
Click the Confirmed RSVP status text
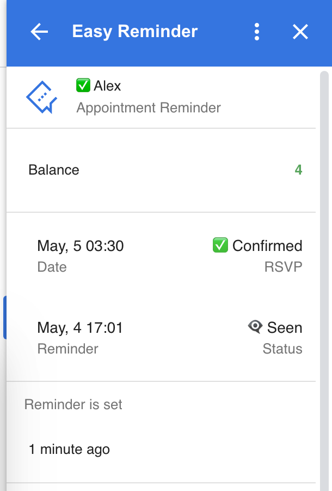[267, 246]
